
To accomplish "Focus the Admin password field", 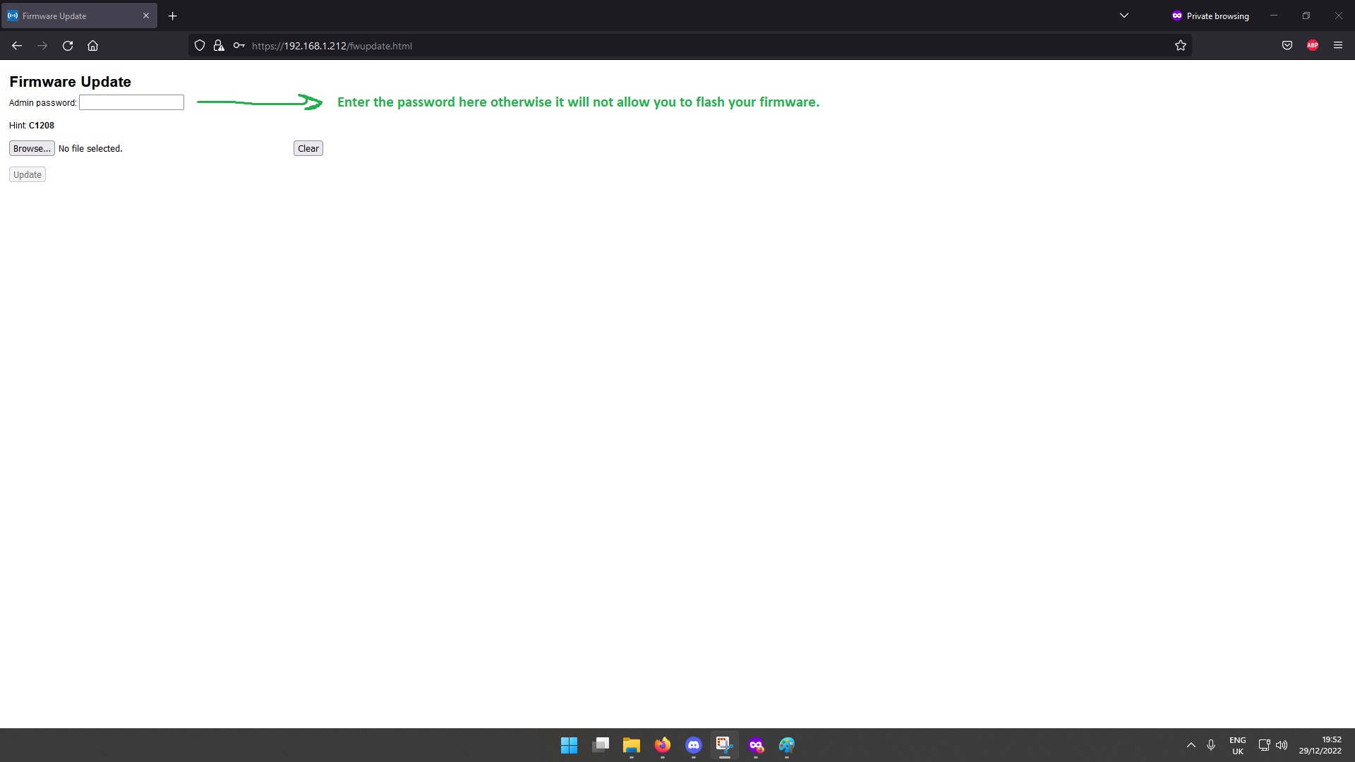I will click(x=131, y=102).
